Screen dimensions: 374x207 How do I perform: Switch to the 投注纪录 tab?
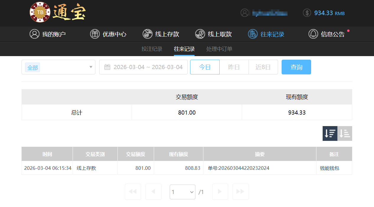point(152,49)
